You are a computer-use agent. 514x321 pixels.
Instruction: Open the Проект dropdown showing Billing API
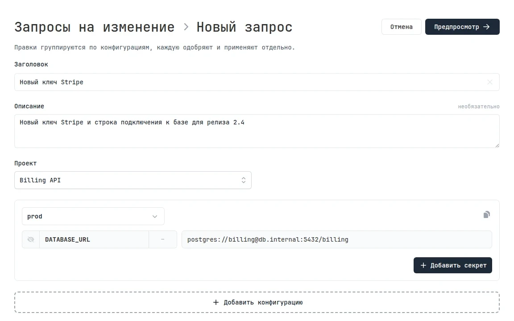133,180
